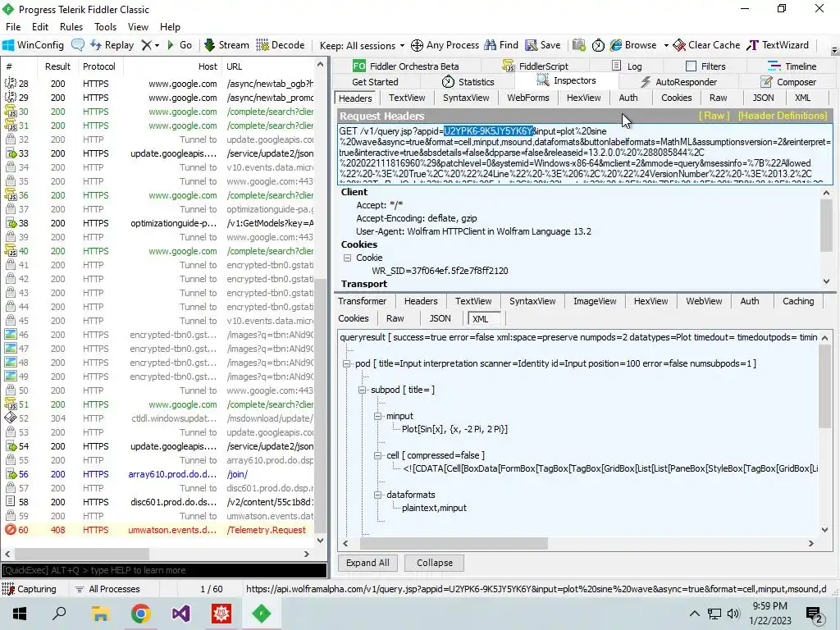Image resolution: width=840 pixels, height=630 pixels.
Task: Select the response Caching tab
Action: click(797, 301)
